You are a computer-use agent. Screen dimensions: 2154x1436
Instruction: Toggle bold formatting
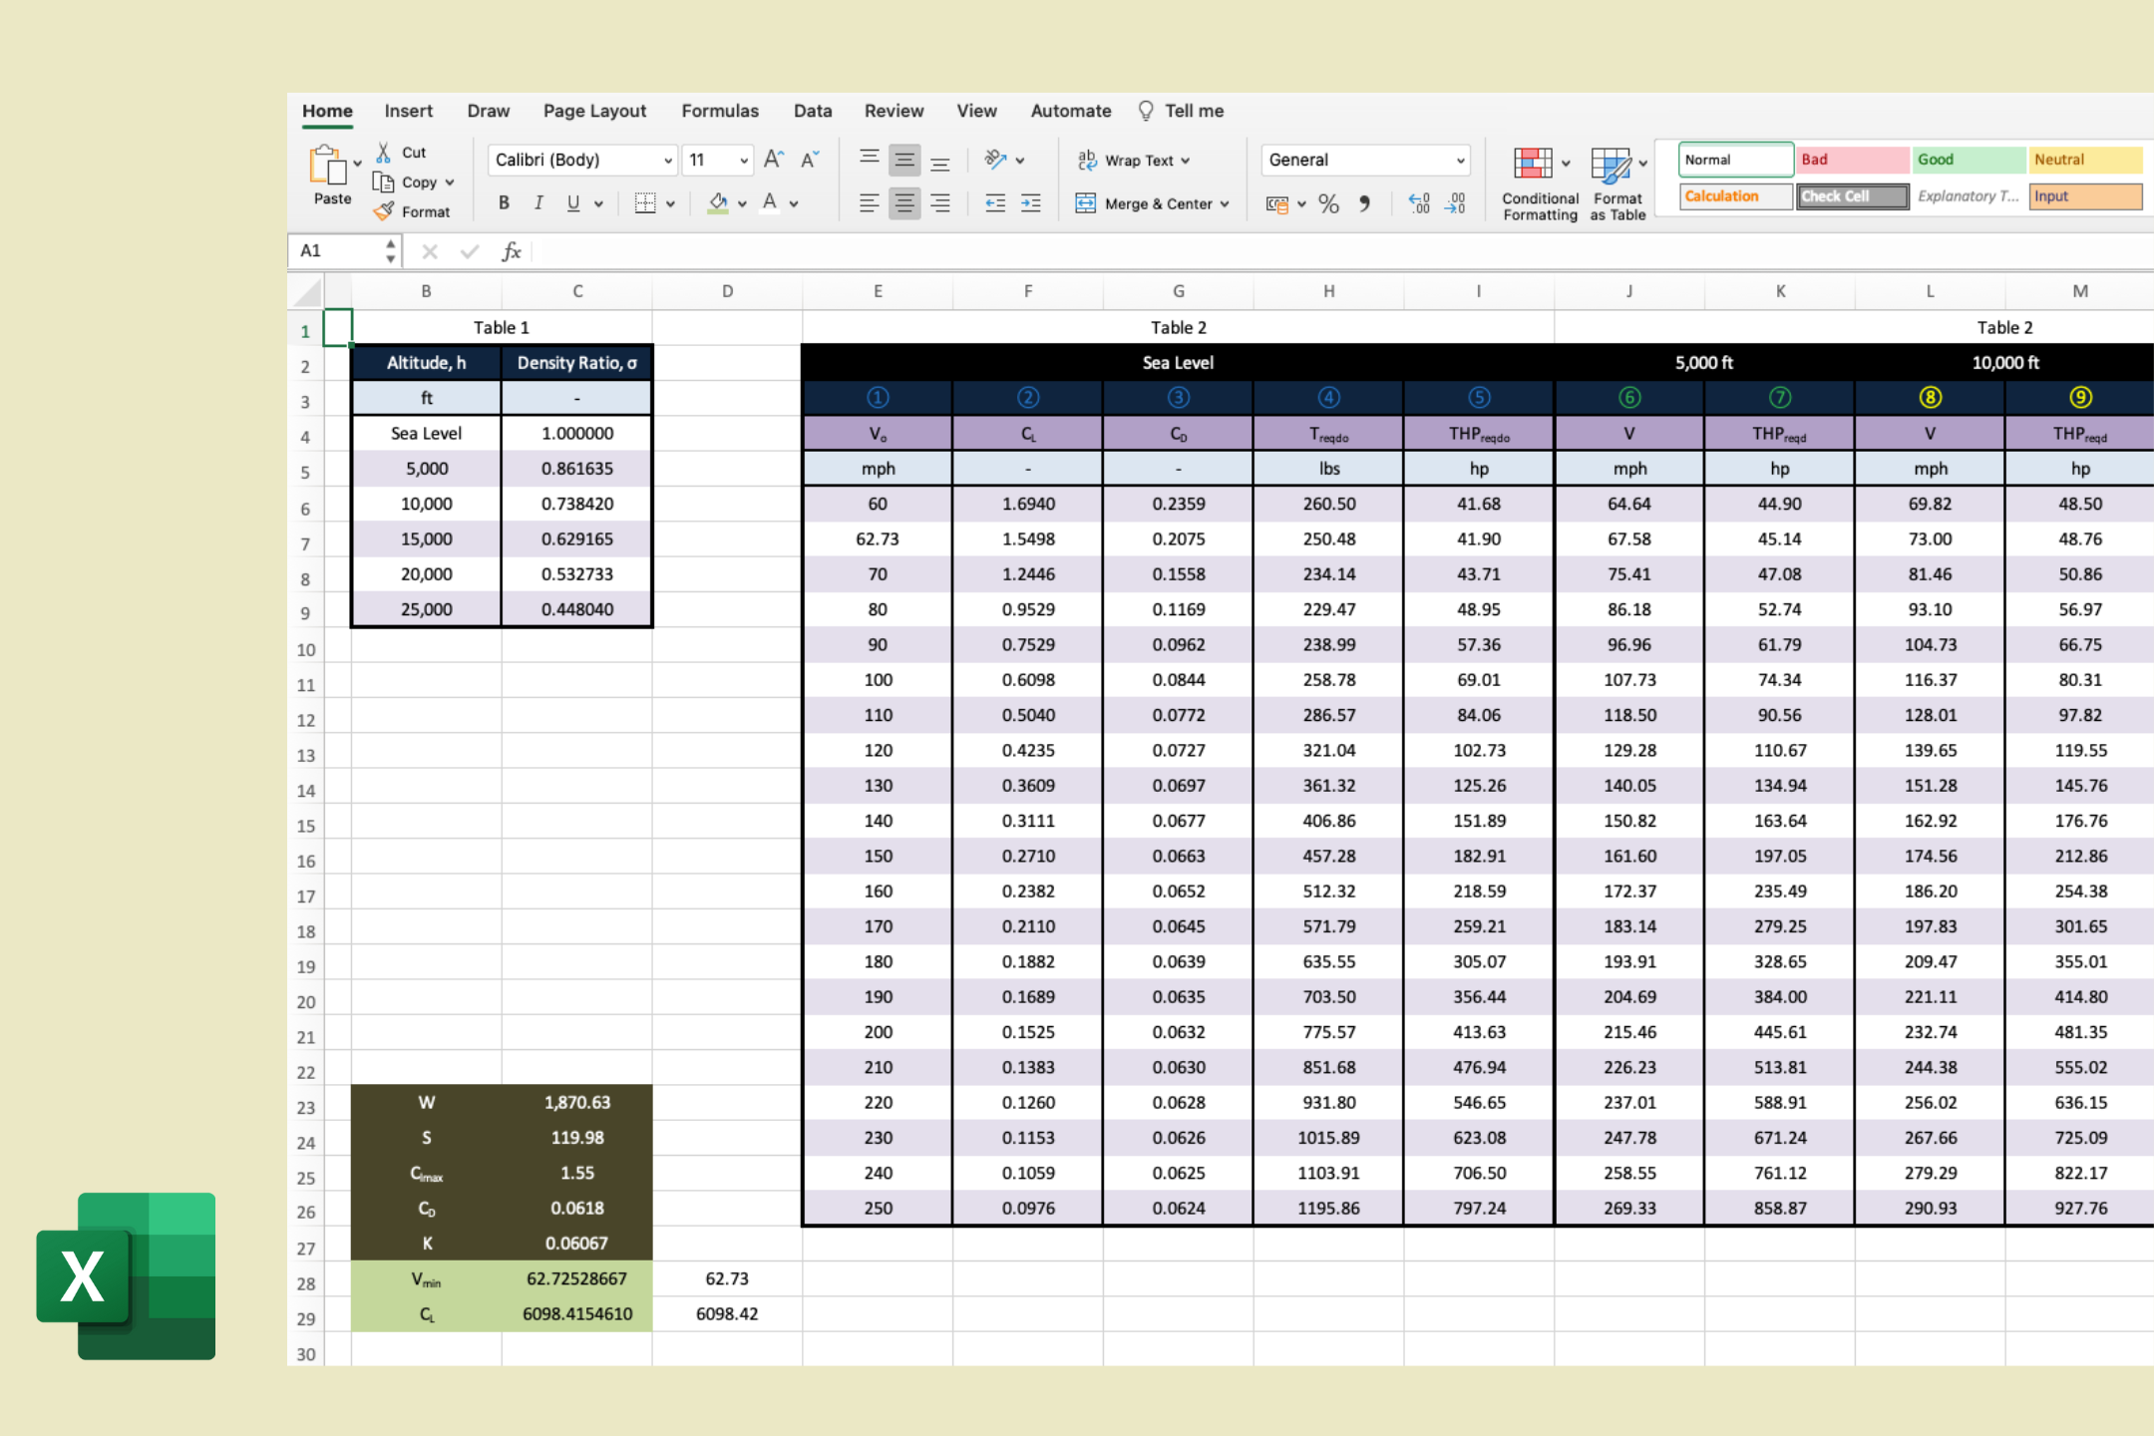(504, 203)
